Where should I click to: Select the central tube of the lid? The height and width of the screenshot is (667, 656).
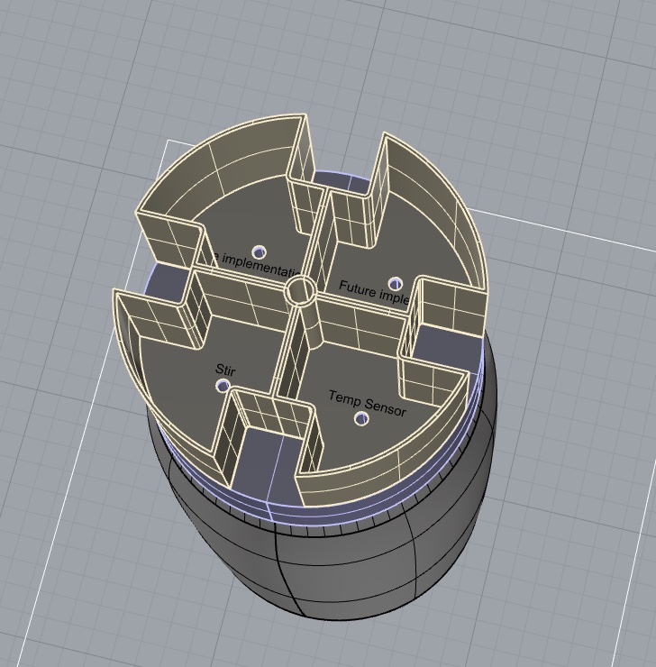301,290
